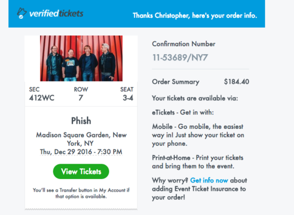This screenshot has width=294, height=215.
Task: Click the Phish event title
Action: coord(81,121)
